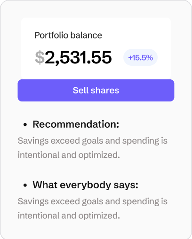Click "intentional and optimized." under Recommendation
Image resolution: width=192 pixels, height=239 pixels.
click(x=69, y=155)
